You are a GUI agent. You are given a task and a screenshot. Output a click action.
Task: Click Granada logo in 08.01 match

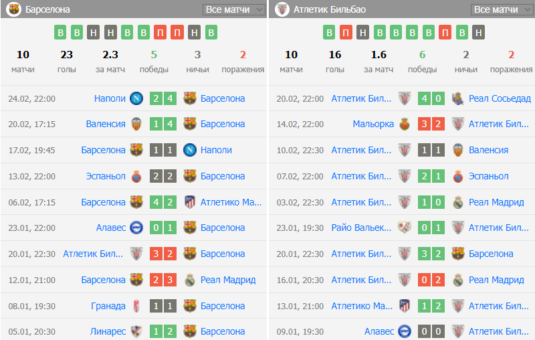pos(136,306)
